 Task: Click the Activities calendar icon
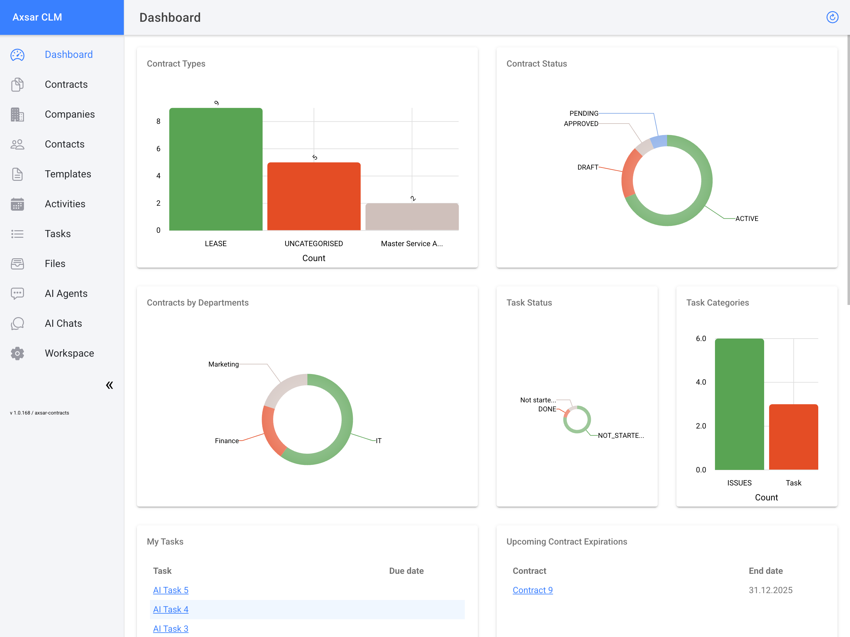pos(17,204)
